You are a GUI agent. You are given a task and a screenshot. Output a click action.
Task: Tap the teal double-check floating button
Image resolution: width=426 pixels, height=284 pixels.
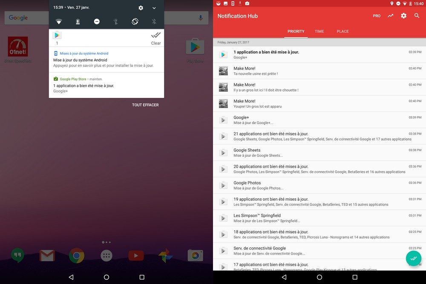[413, 258]
